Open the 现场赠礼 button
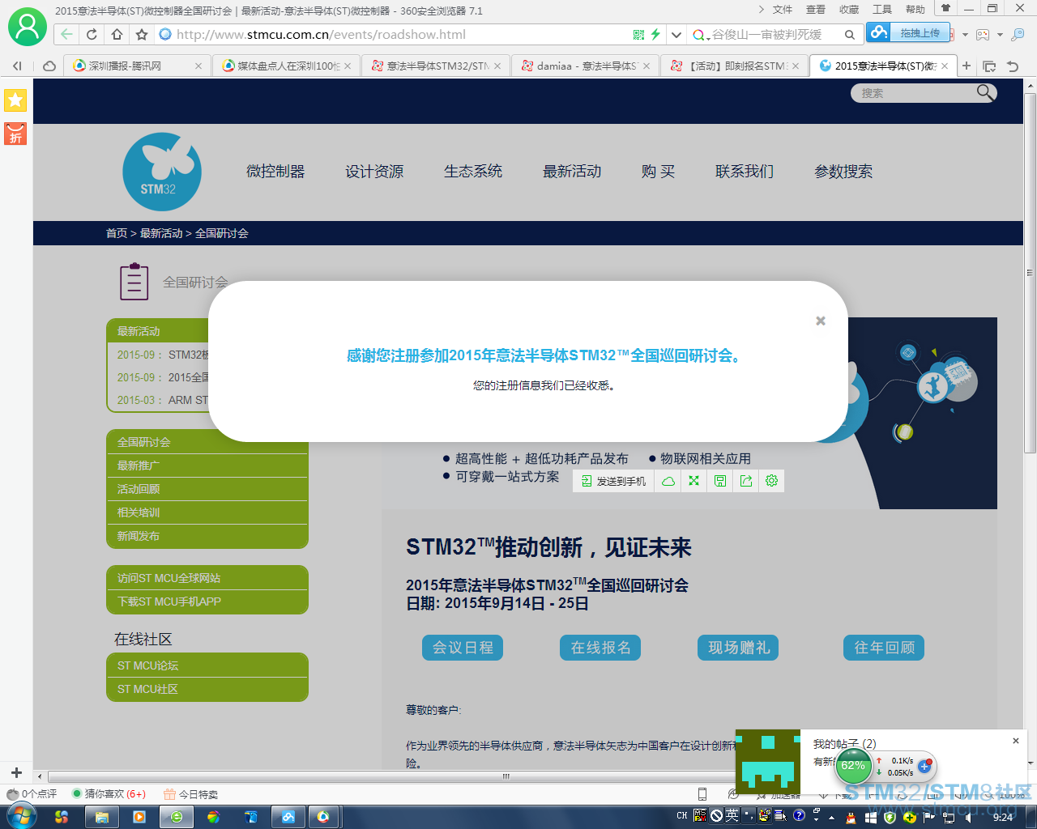 [738, 648]
